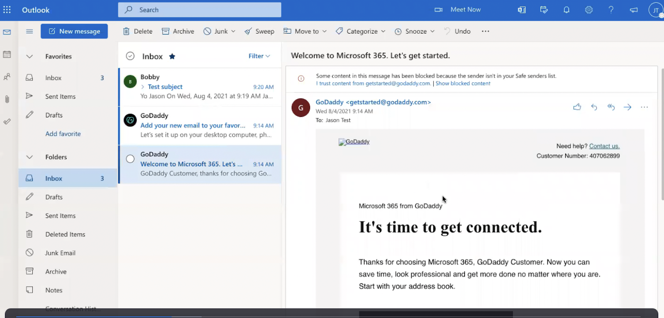
Task: Click the blocked content info icon
Action: point(301,78)
